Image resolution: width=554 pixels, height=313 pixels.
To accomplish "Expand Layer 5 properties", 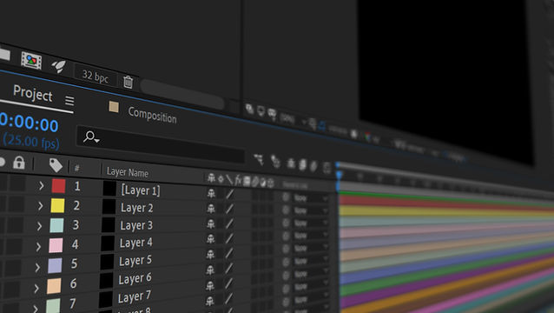I will pyautogui.click(x=37, y=268).
